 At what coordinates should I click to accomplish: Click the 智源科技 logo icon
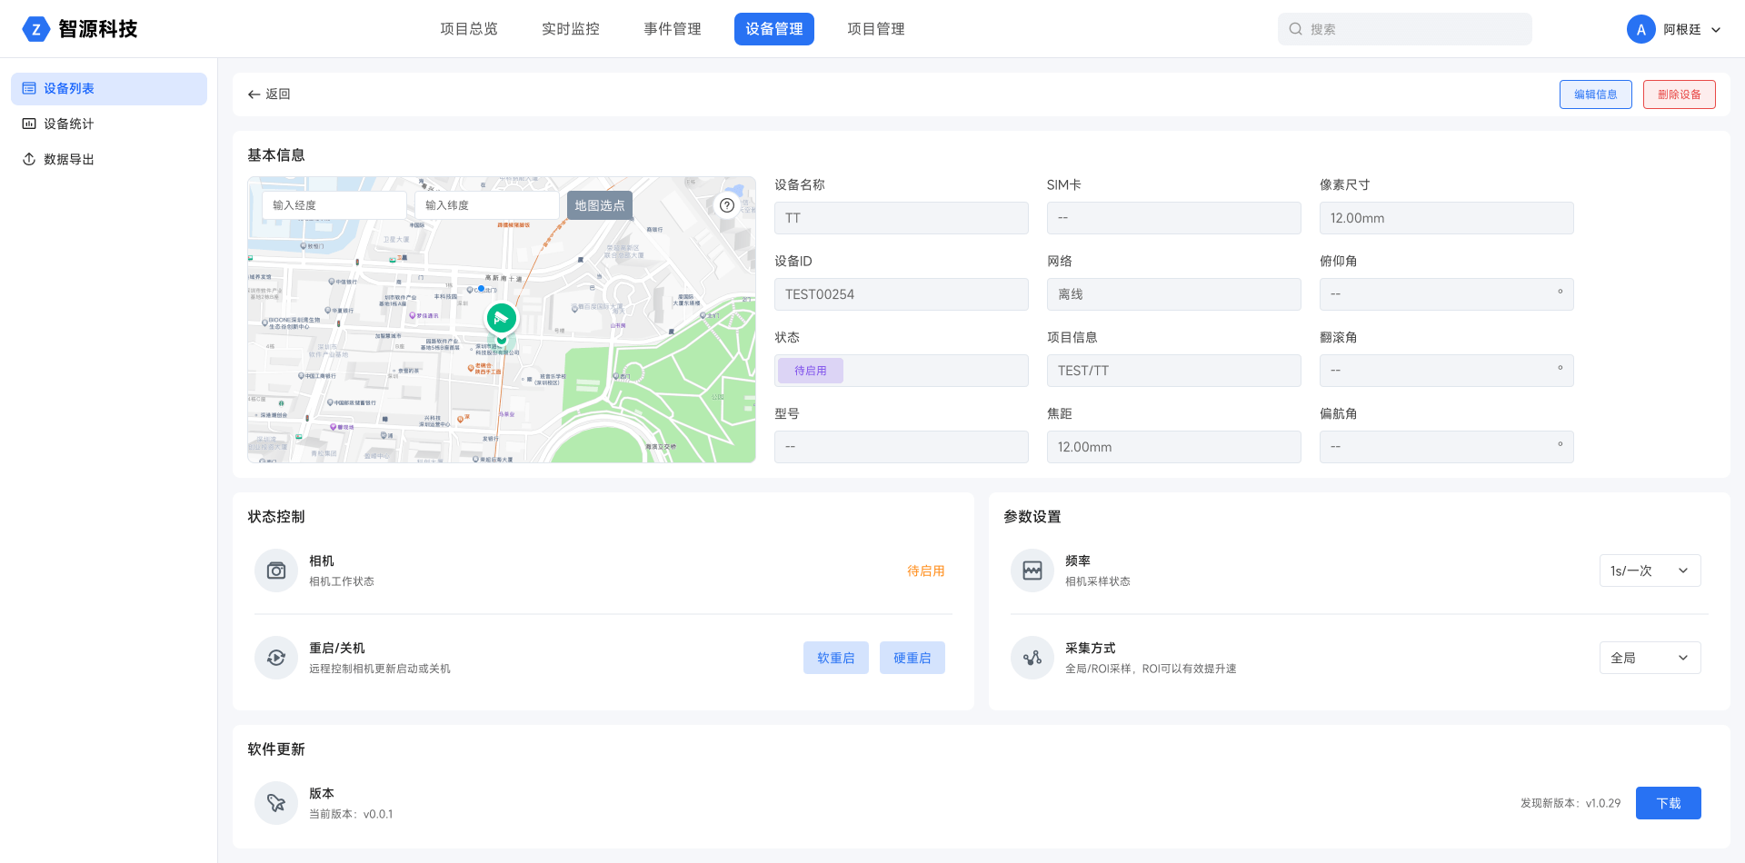pos(35,29)
